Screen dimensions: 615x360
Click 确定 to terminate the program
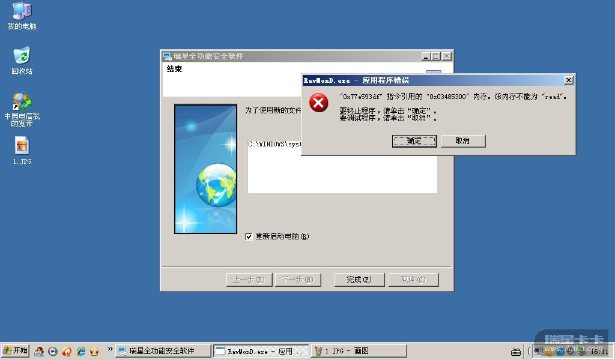coord(414,141)
